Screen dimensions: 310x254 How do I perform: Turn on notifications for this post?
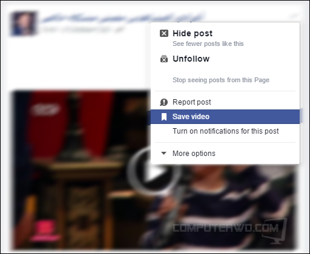(226, 131)
